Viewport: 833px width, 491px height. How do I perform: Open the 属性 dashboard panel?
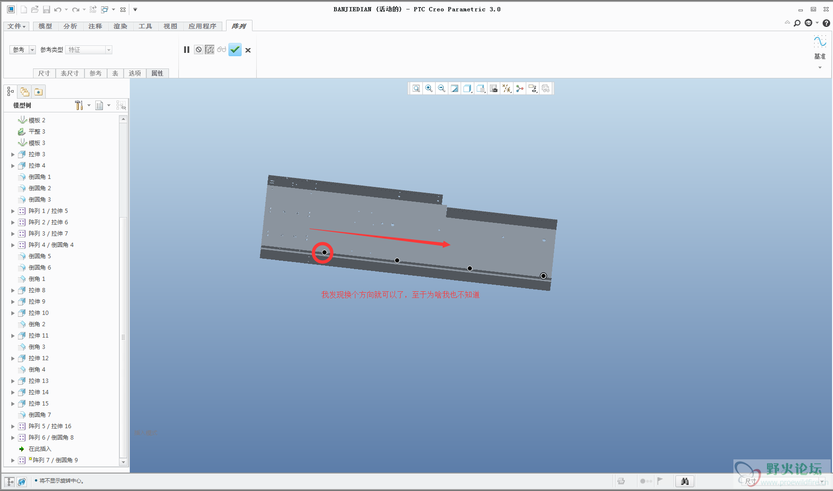(x=157, y=73)
